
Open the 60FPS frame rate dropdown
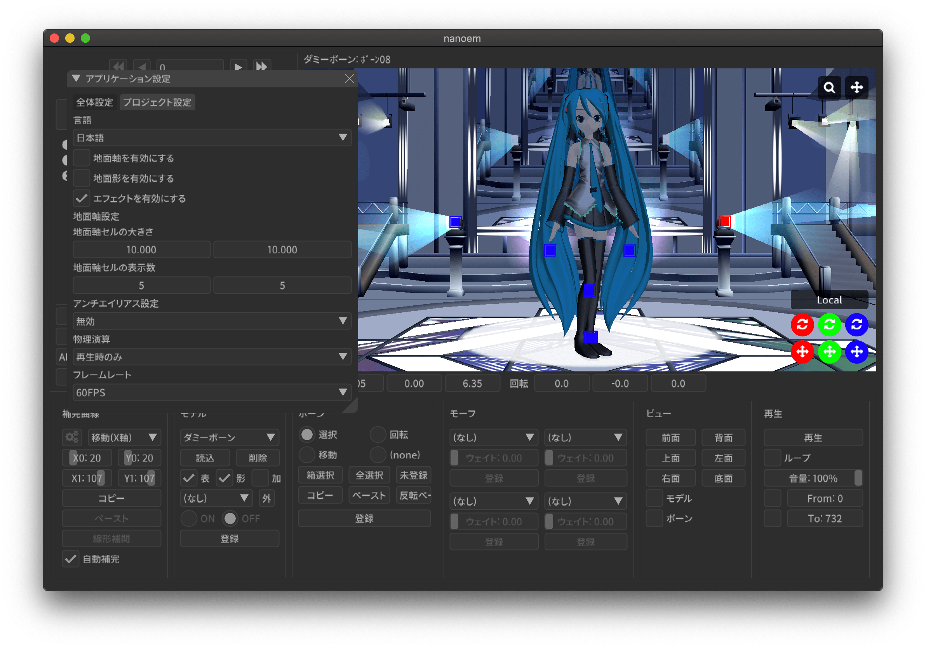pos(212,393)
